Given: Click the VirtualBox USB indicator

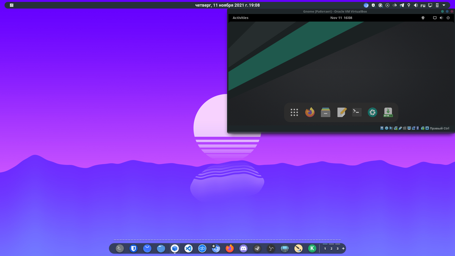Looking at the screenshot, I should 400,128.
